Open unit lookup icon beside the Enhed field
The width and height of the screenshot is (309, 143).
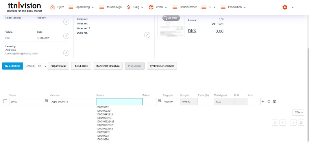click(159, 101)
